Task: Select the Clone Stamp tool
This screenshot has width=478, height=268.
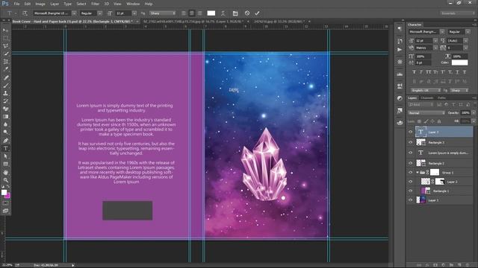Action: [x=5, y=93]
